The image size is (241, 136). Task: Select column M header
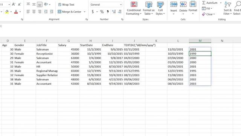(x=200, y=41)
